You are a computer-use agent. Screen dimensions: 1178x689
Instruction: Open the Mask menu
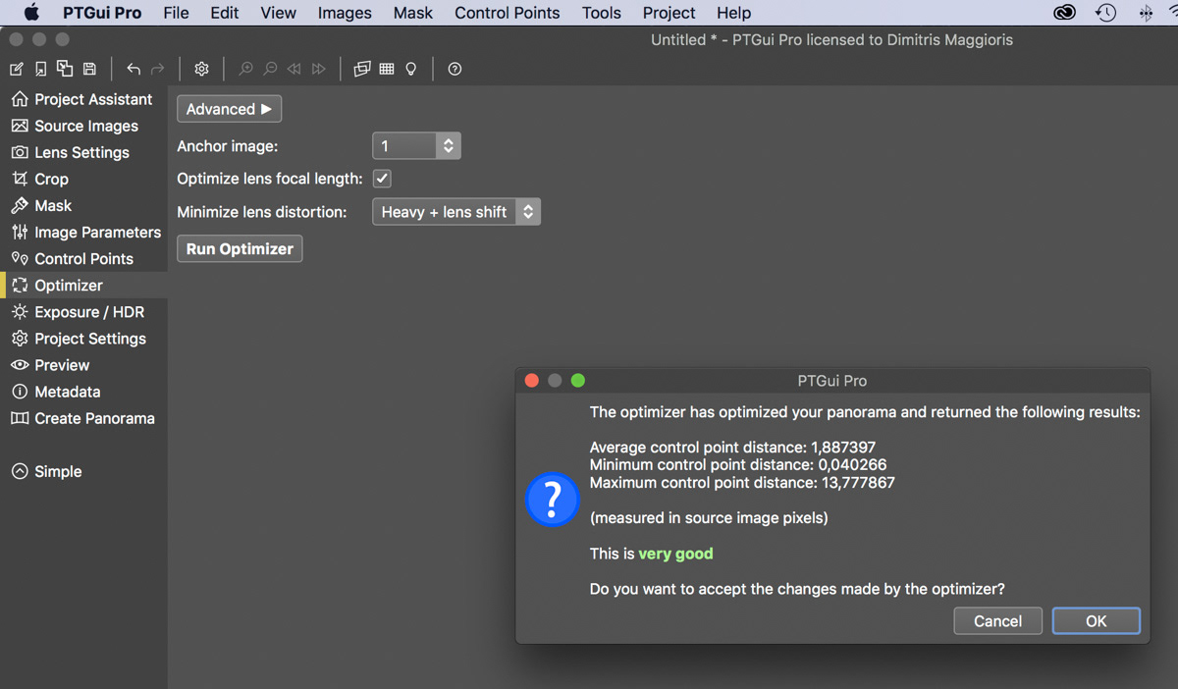coord(413,13)
